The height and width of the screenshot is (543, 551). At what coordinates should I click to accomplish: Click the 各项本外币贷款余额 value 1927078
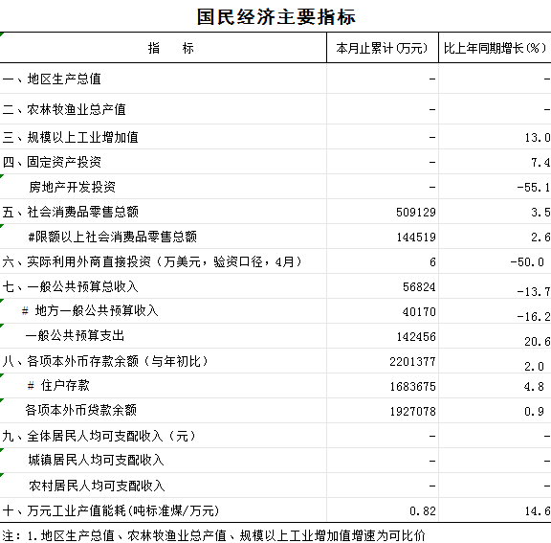click(x=413, y=412)
